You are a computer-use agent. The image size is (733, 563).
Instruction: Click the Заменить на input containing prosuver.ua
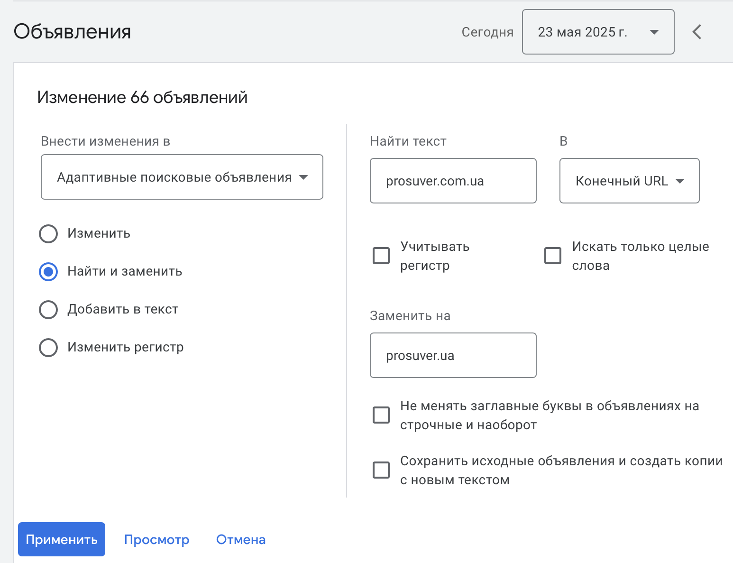click(x=453, y=355)
